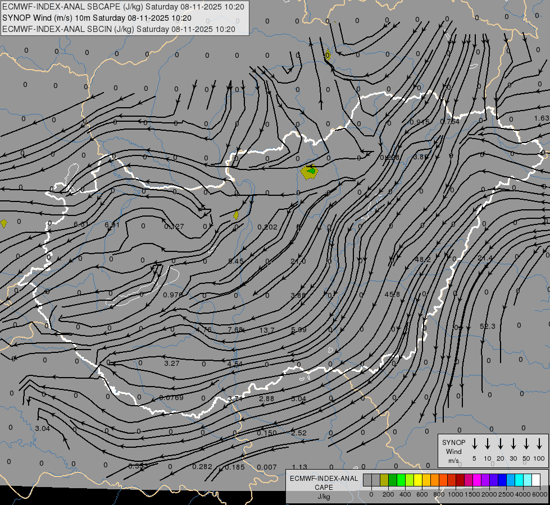Screen dimensions: 550x505
Task: Click the map value 0.282
Action: [x=202, y=467]
